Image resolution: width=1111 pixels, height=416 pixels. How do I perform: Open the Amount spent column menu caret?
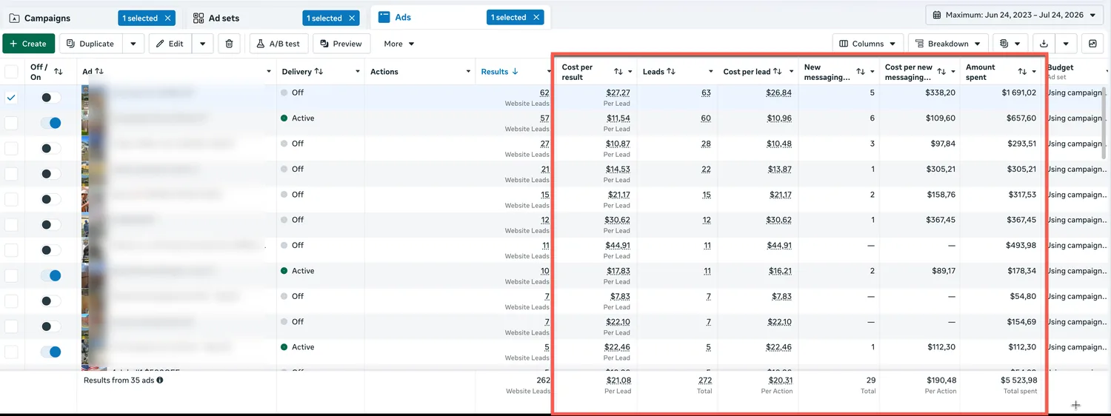click(1034, 72)
